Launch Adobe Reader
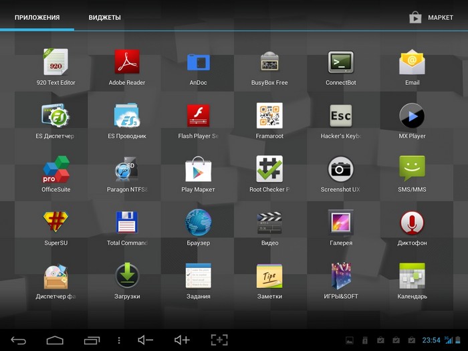This screenshot has width=468, height=351. coord(127,62)
